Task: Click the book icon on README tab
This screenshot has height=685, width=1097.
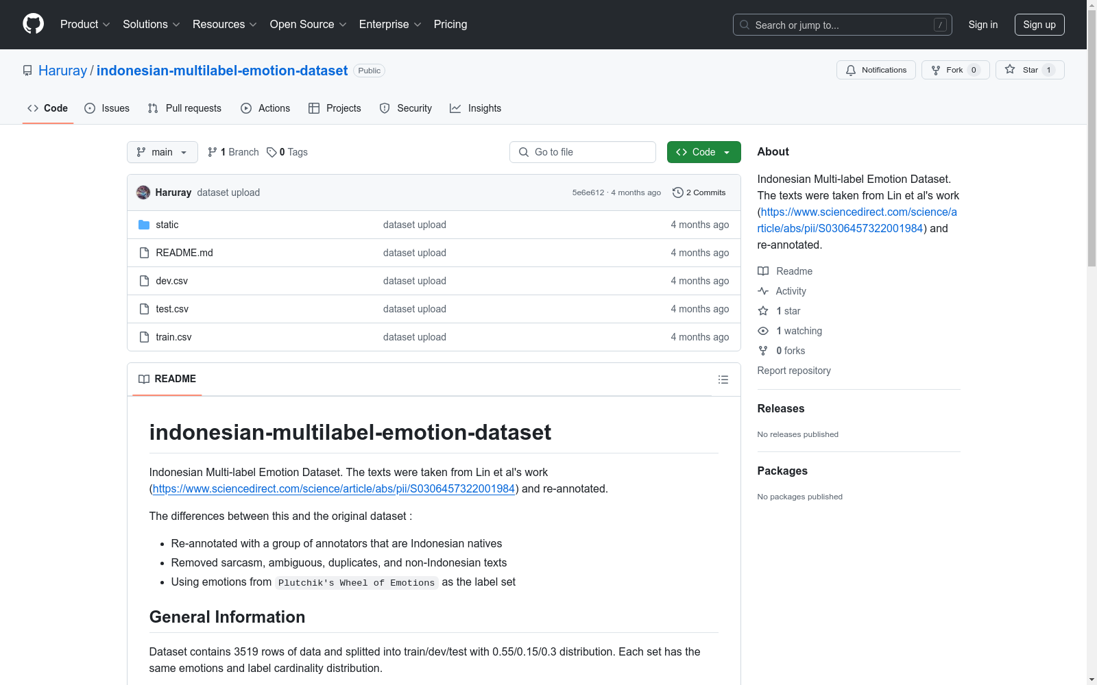Action: point(144,379)
